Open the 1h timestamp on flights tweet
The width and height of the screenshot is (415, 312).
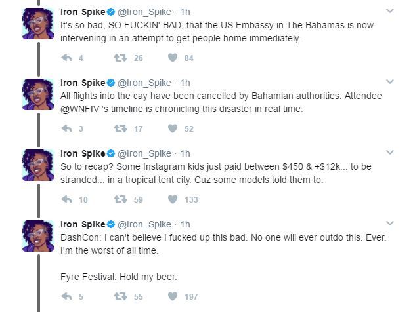(x=185, y=83)
